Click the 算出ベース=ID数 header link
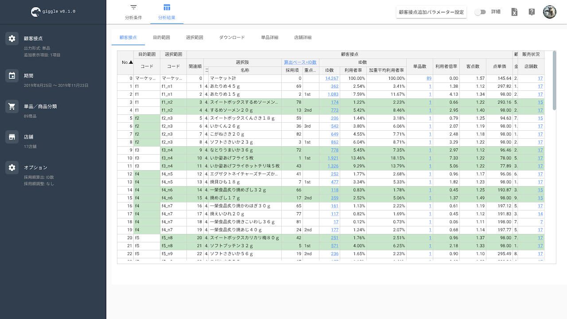567x319 pixels. [x=300, y=62]
